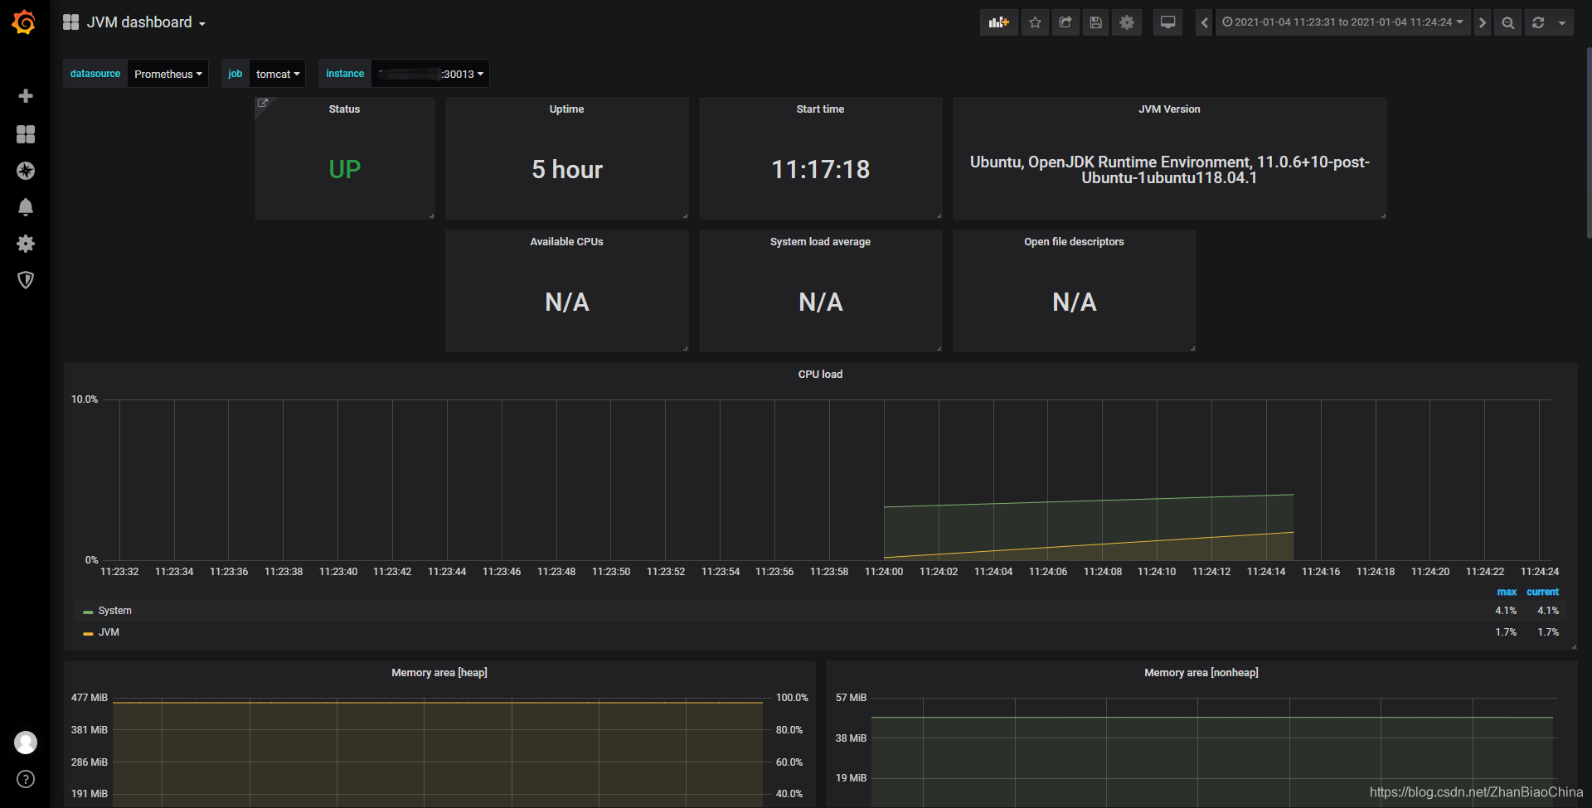Image resolution: width=1592 pixels, height=808 pixels.
Task: Open the Memory area [heap] panel menu
Action: point(439,673)
